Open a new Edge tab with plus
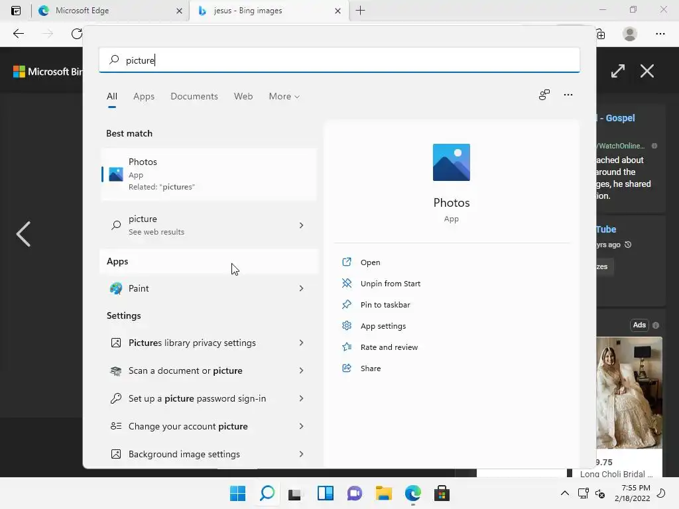The width and height of the screenshot is (679, 509). (360, 11)
